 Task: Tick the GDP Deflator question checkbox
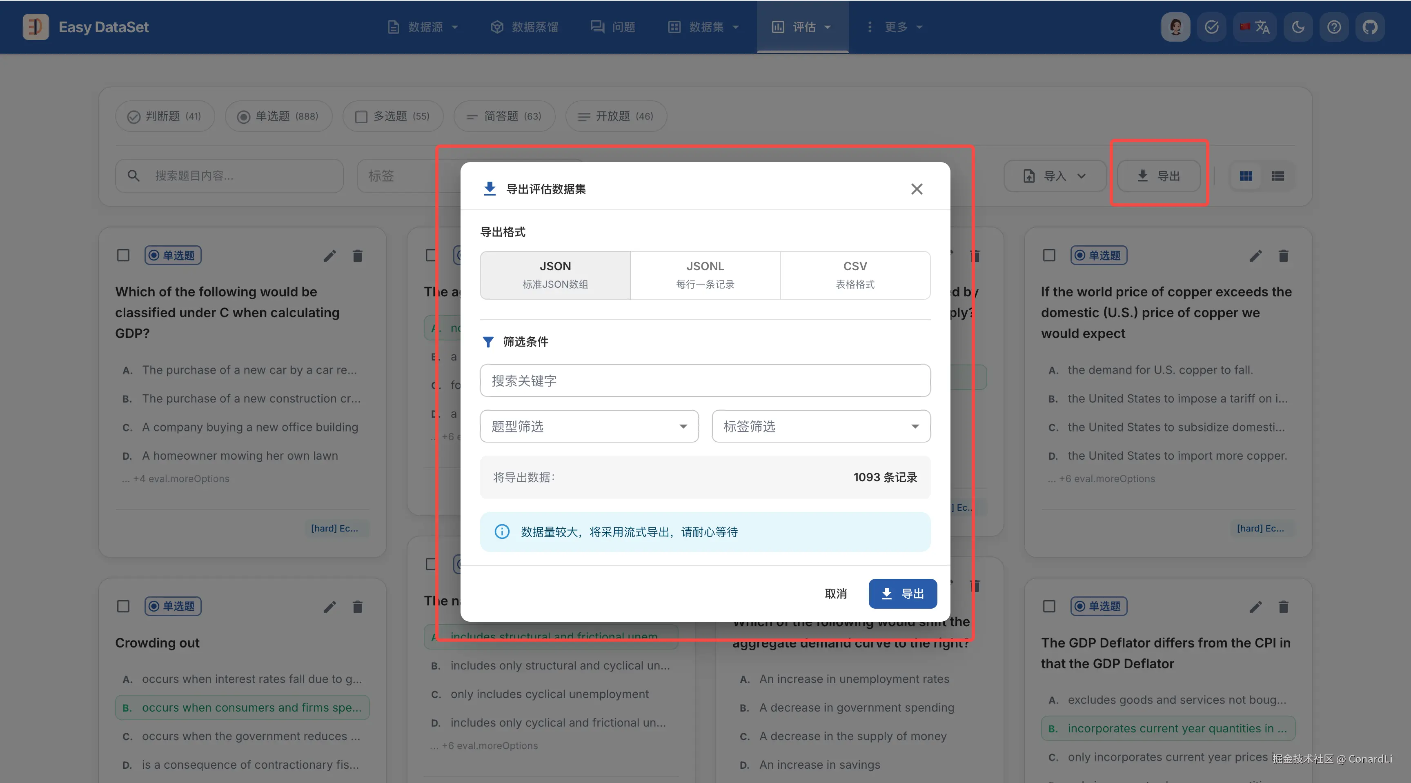(x=1049, y=606)
